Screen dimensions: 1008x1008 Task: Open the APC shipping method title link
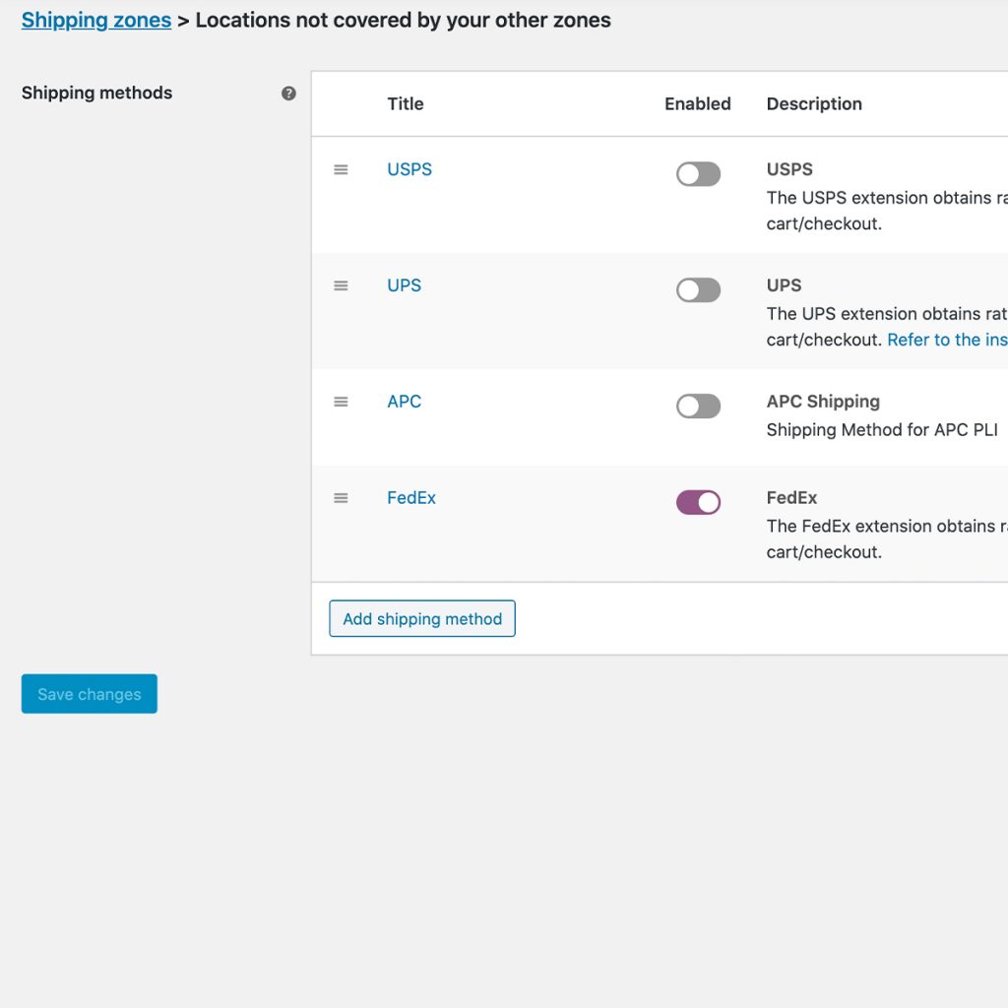[404, 402]
